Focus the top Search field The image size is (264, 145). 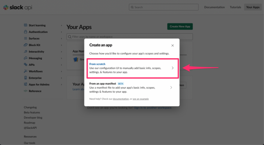tap(164, 7)
